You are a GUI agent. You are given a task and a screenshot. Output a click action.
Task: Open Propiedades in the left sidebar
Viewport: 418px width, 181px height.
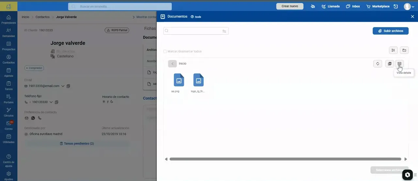[x=8, y=20]
